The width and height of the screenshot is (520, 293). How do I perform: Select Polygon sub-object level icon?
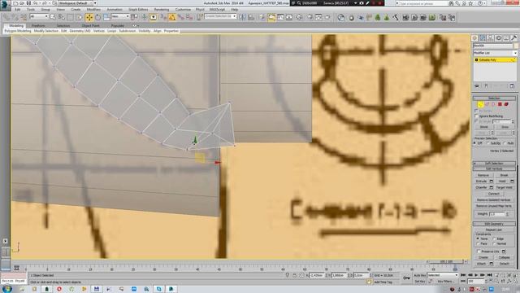tap(500, 104)
